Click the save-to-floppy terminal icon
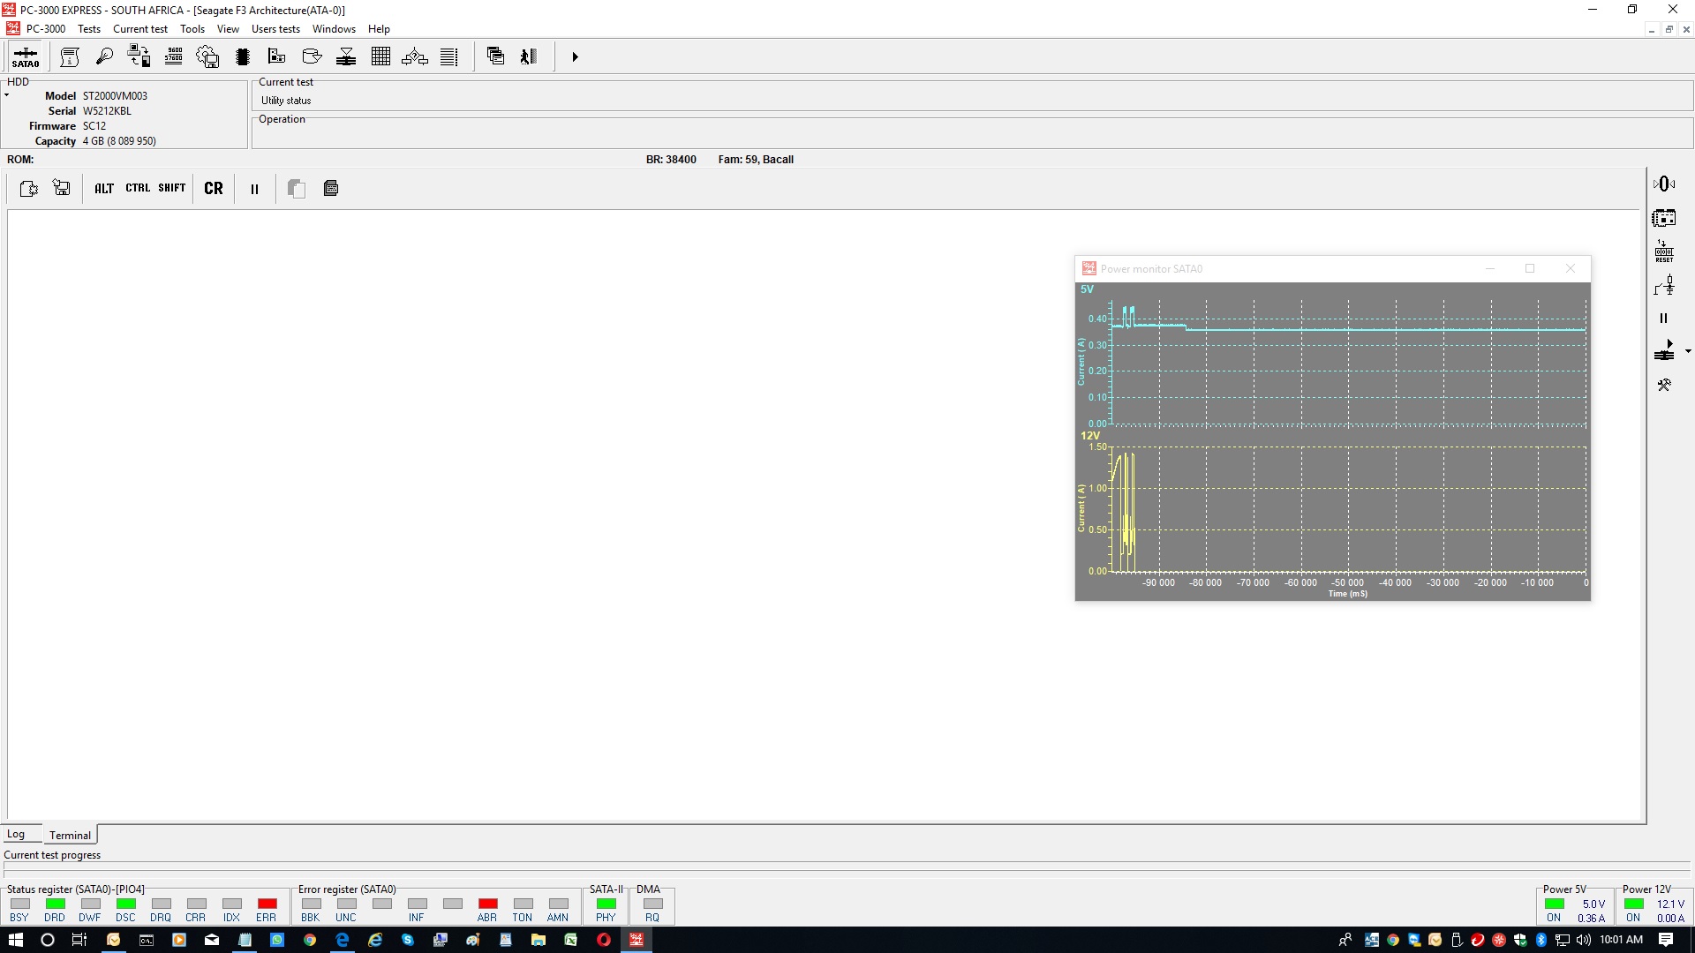1695x953 pixels. coord(62,188)
